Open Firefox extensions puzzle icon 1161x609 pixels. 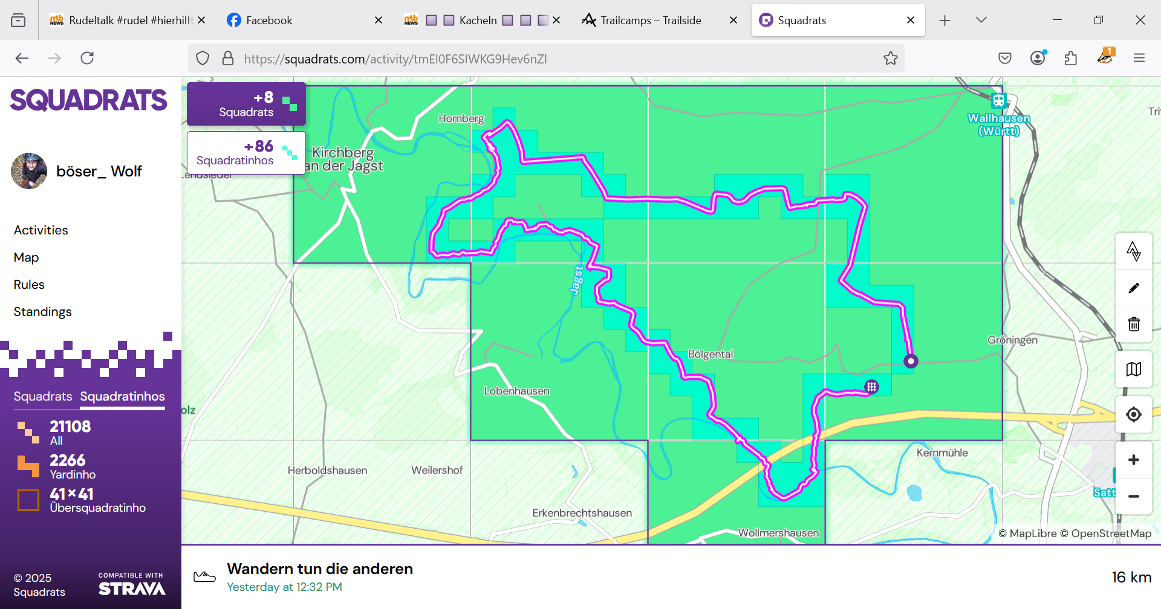point(1070,59)
